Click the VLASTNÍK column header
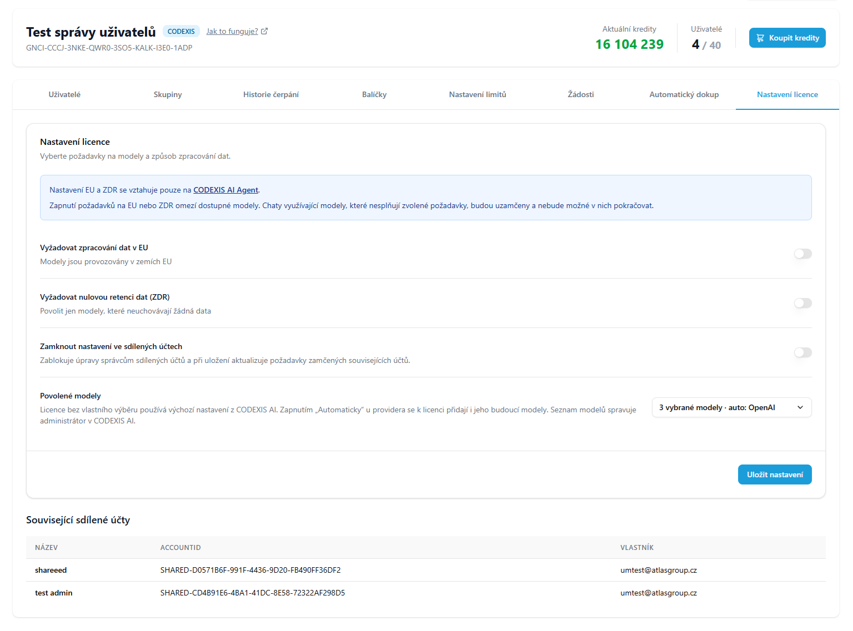Image resolution: width=853 pixels, height=631 pixels. 637,547
